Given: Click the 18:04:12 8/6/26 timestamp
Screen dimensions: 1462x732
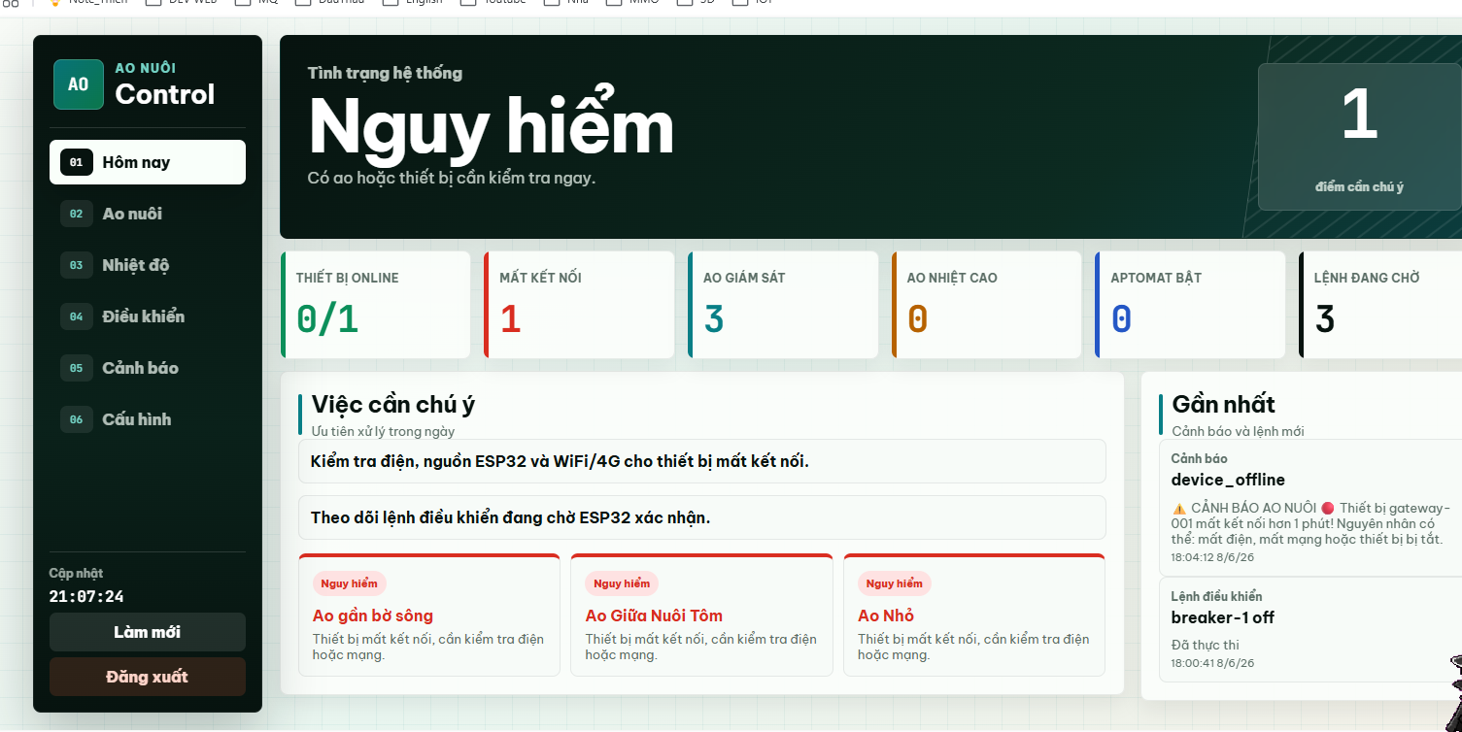Looking at the screenshot, I should [1212, 557].
